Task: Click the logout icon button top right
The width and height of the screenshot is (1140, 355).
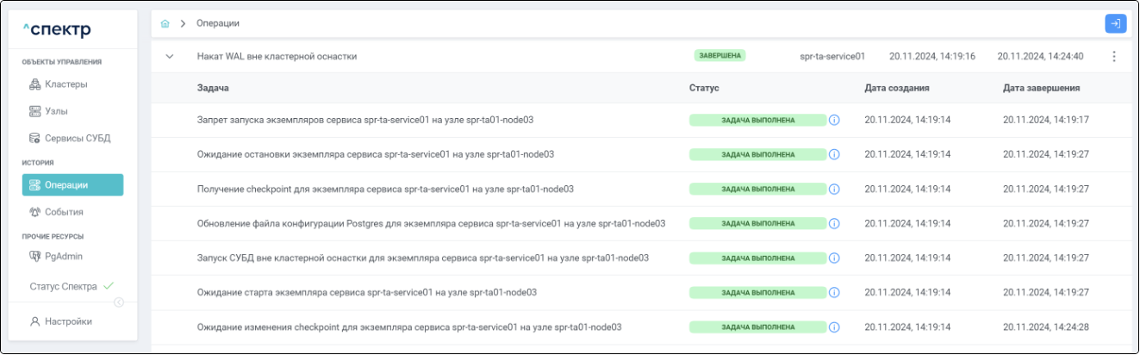Action: pos(1115,23)
